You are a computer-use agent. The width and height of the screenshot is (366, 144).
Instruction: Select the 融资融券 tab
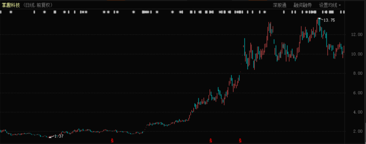[302, 5]
